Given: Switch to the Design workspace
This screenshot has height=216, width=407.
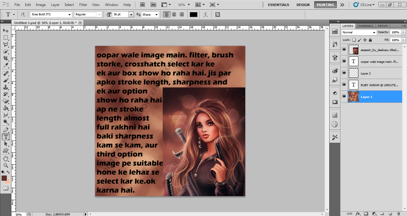Looking at the screenshot, I should click(x=303, y=5).
